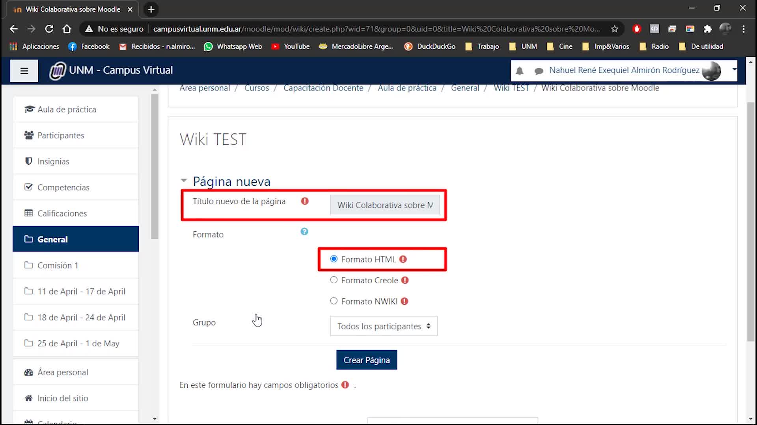Click the notifications bell icon

pyautogui.click(x=520, y=71)
